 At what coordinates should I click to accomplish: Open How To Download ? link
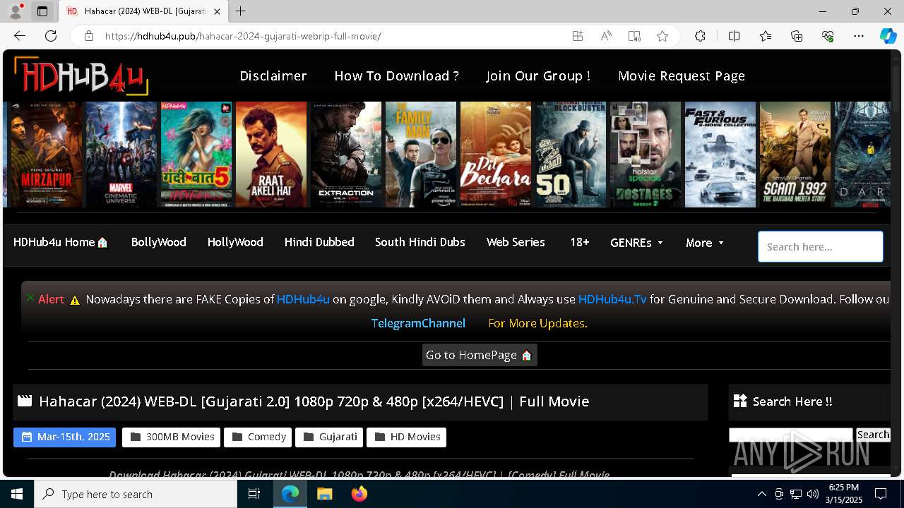point(397,75)
